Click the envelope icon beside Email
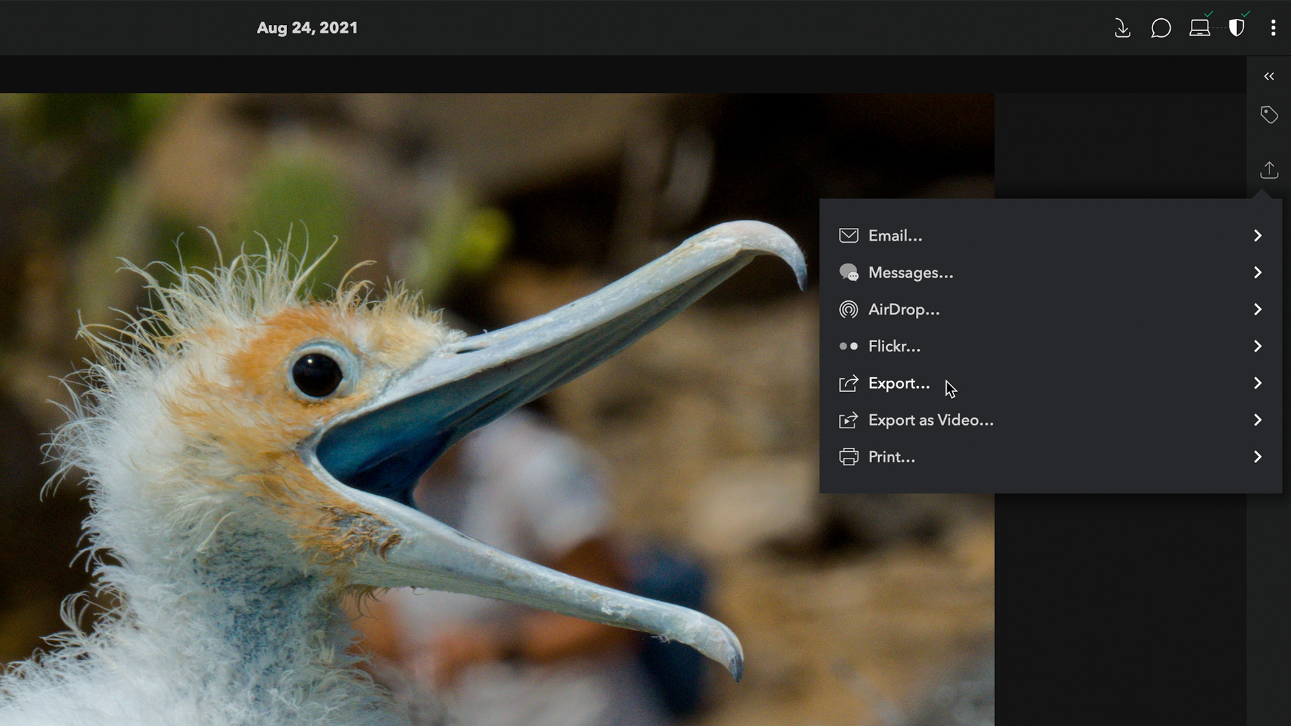 click(x=849, y=235)
